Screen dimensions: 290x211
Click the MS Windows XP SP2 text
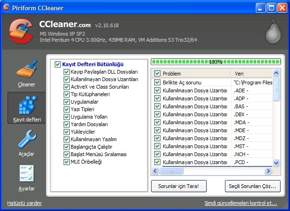(x=62, y=34)
